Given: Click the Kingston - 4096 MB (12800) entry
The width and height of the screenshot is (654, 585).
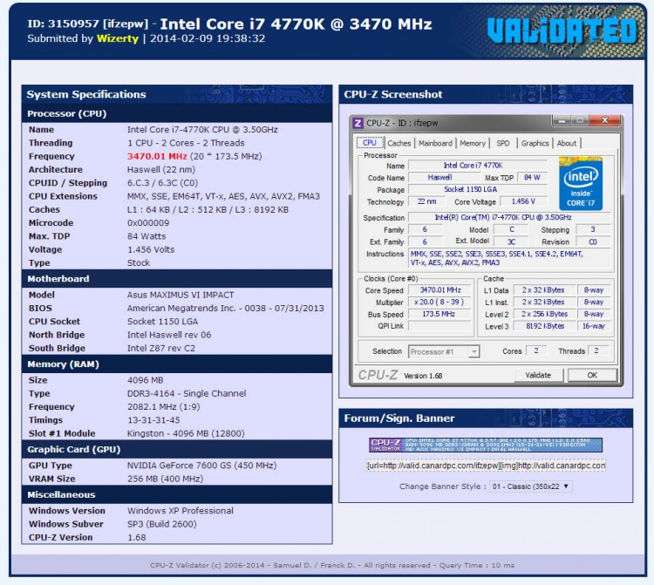Looking at the screenshot, I should [186, 433].
